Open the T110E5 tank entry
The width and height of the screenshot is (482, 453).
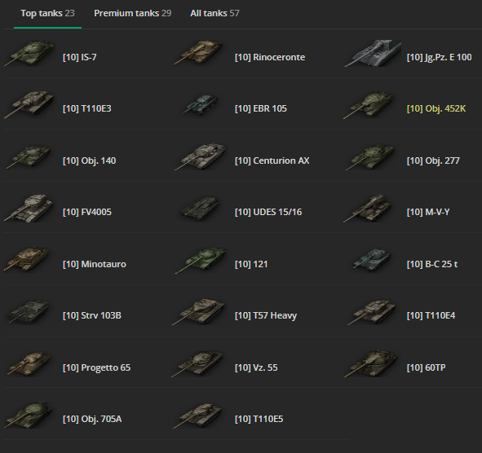(x=259, y=419)
